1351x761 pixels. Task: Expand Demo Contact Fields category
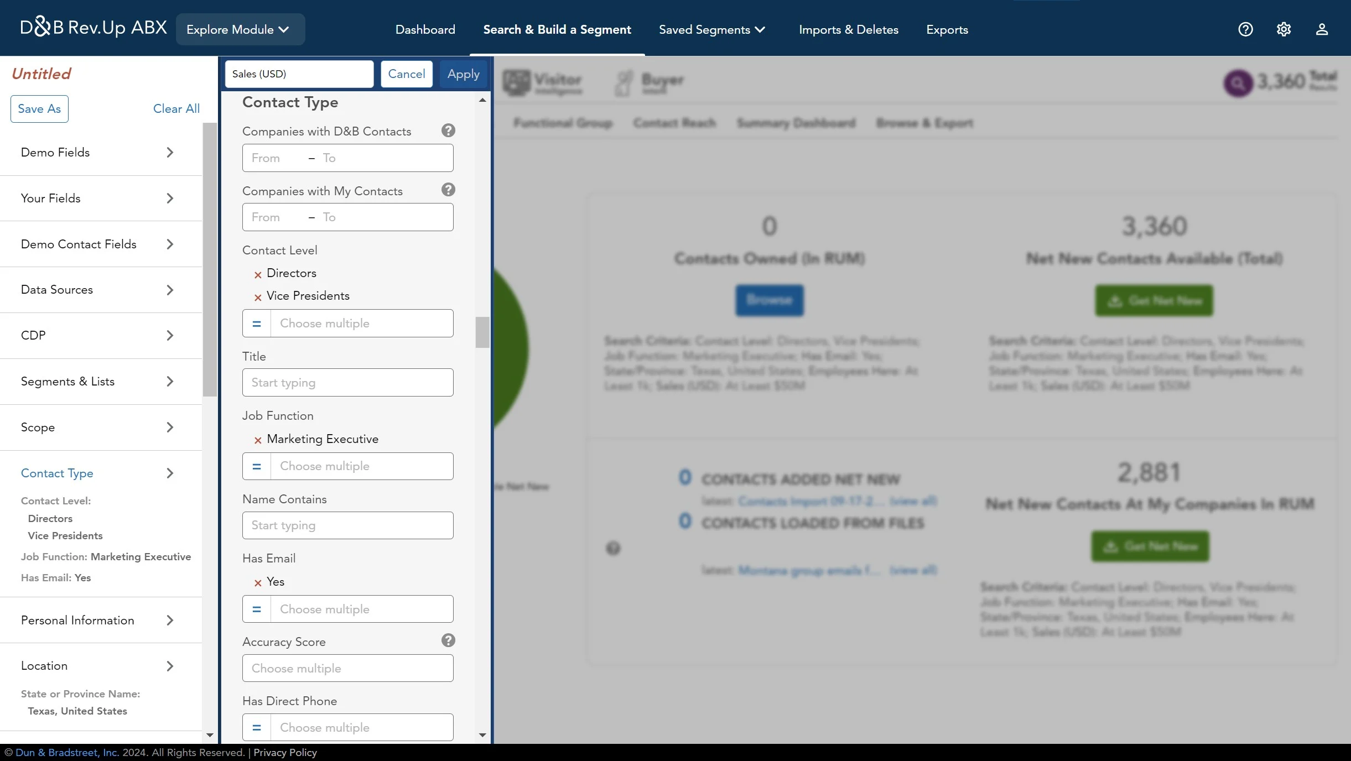click(x=101, y=244)
